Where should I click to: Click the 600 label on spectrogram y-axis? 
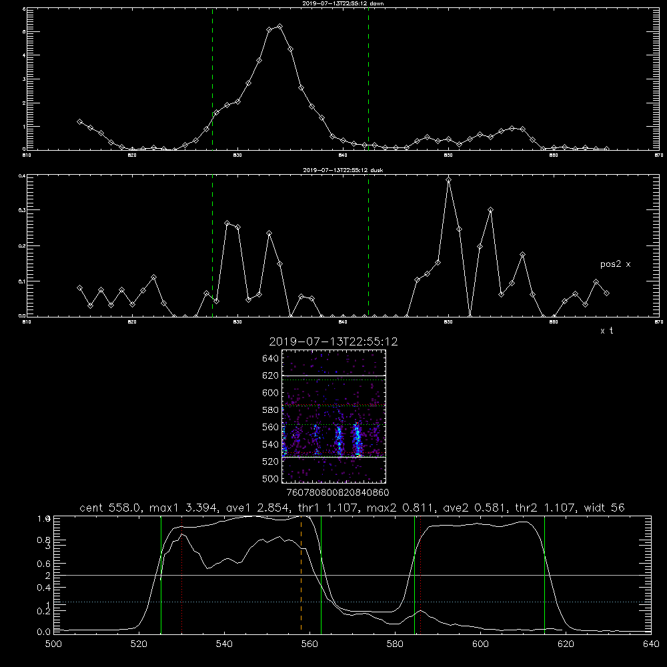[271, 393]
